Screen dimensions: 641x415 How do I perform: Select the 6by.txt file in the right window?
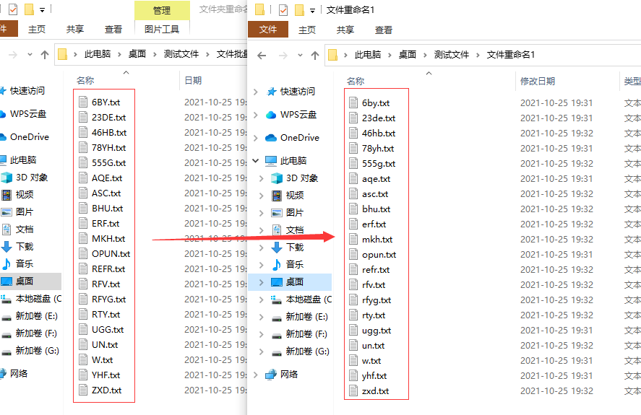(375, 103)
